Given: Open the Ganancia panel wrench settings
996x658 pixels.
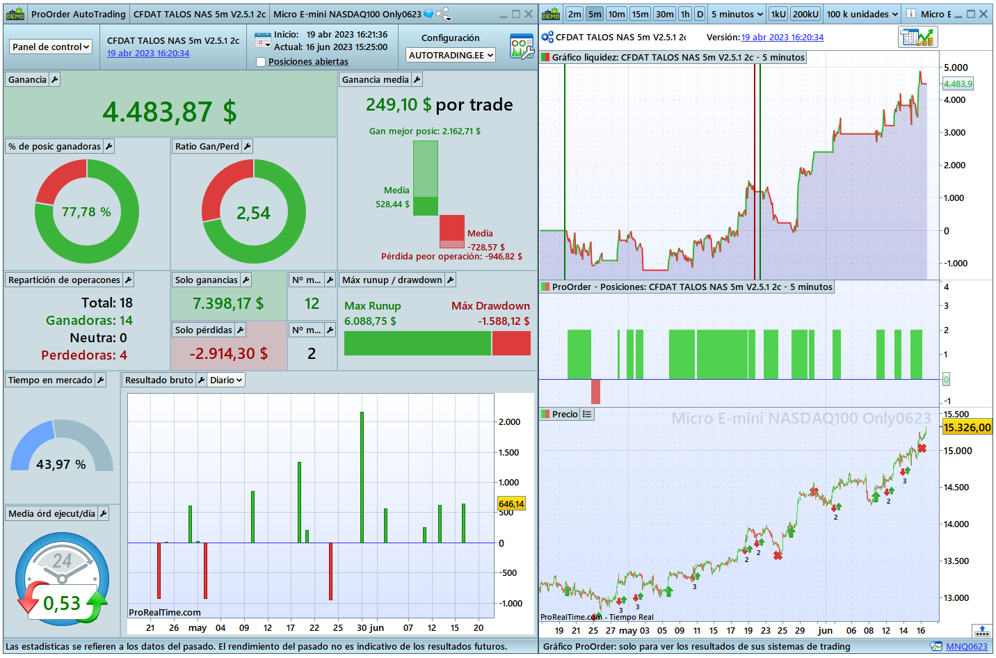Looking at the screenshot, I should click(54, 80).
